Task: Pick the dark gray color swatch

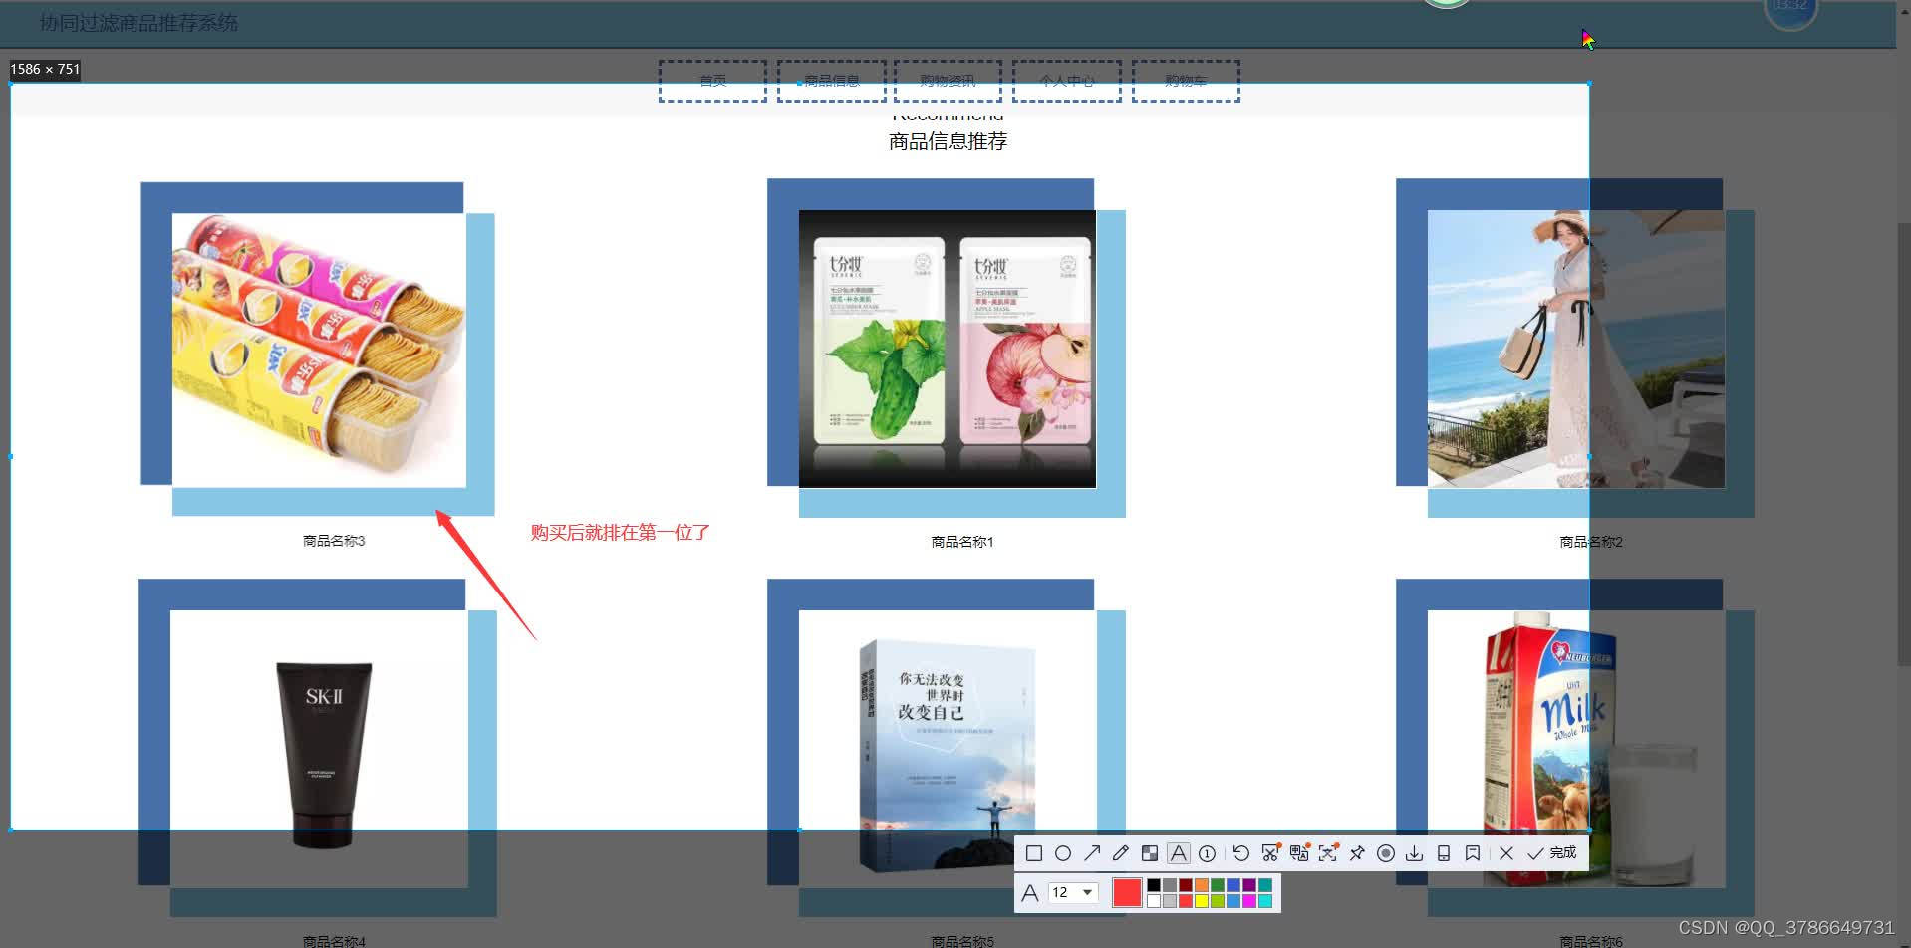Action: [1170, 885]
